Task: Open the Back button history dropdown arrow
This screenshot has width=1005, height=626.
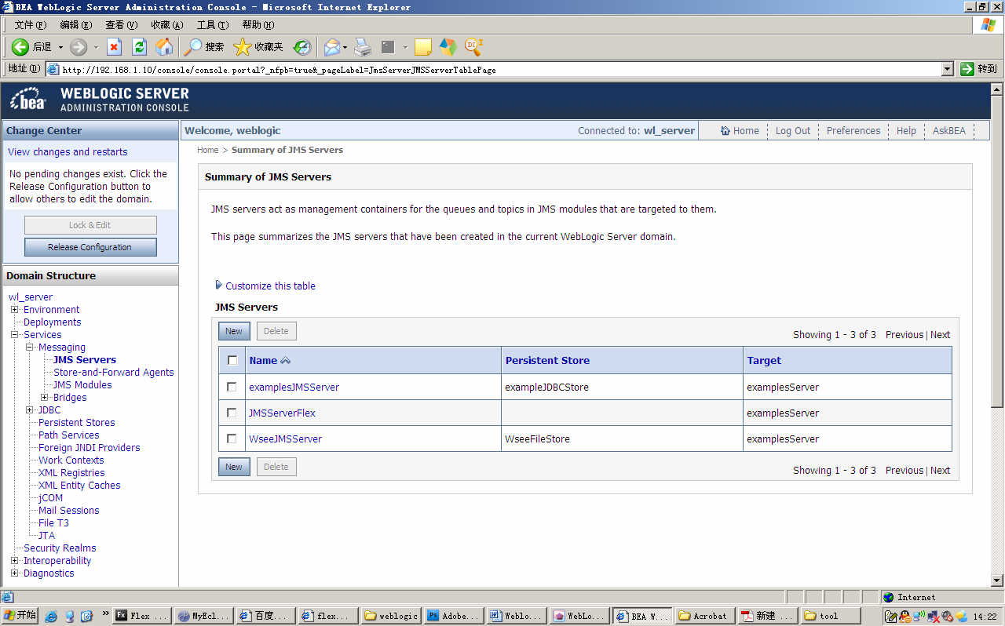Action: (60, 47)
